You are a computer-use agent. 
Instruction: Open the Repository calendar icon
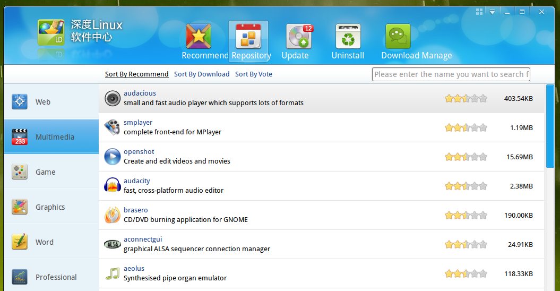pyautogui.click(x=248, y=36)
